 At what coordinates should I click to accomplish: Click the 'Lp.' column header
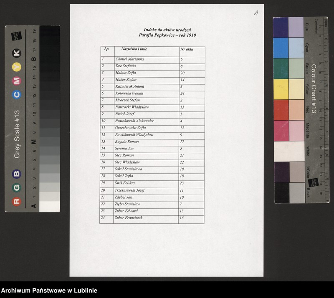pos(107,49)
